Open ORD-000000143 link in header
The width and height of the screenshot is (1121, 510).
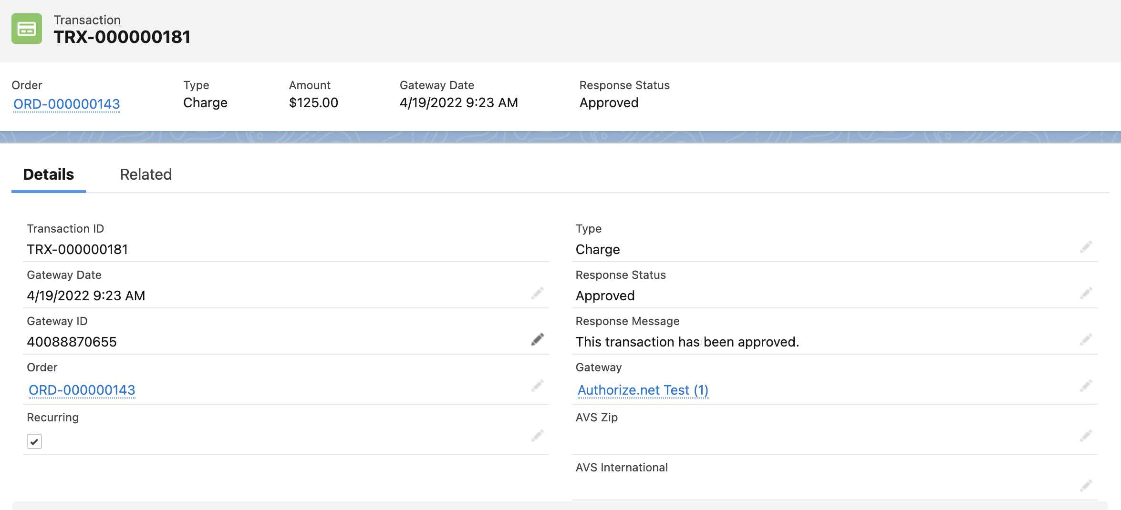(x=67, y=104)
